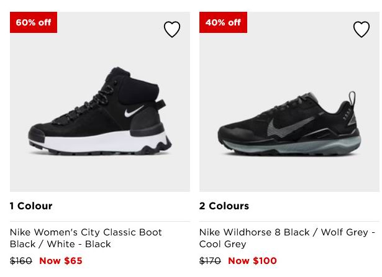Open the Wildhorse 8 shoe product image
This screenshot has width=382, height=277.
[289, 102]
